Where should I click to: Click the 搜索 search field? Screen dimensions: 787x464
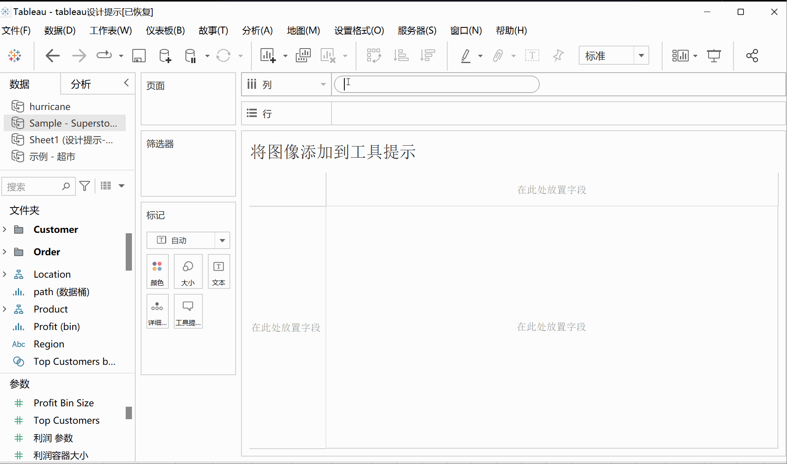(x=39, y=186)
